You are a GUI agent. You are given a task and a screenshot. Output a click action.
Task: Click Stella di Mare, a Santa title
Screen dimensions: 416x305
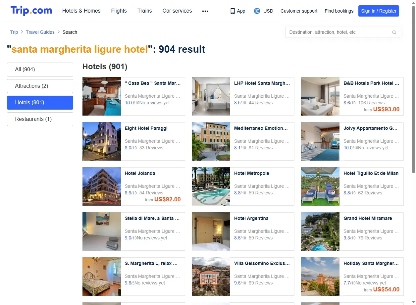point(152,218)
